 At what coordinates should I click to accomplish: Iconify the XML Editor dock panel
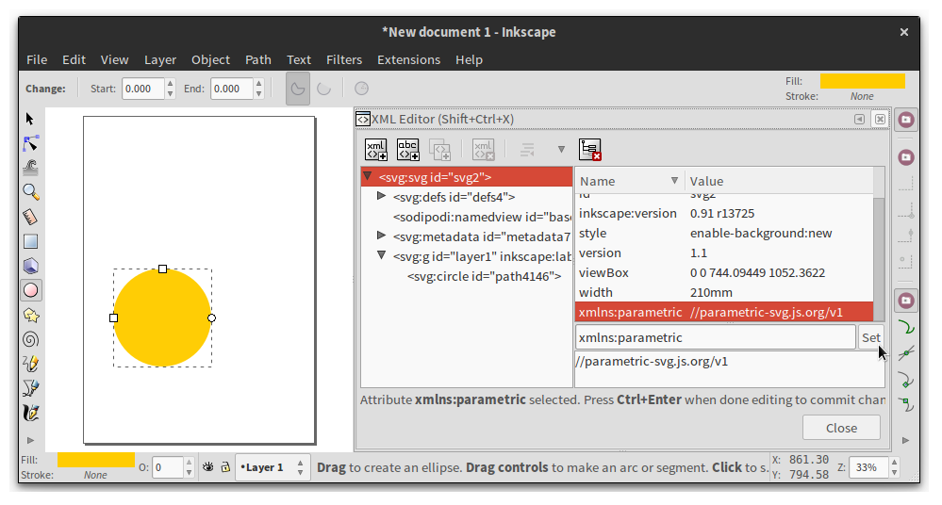pyautogui.click(x=860, y=119)
